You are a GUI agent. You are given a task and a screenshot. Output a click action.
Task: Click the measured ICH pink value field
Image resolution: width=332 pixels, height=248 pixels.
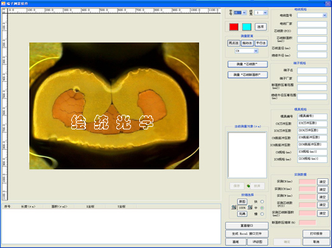coord(307,189)
